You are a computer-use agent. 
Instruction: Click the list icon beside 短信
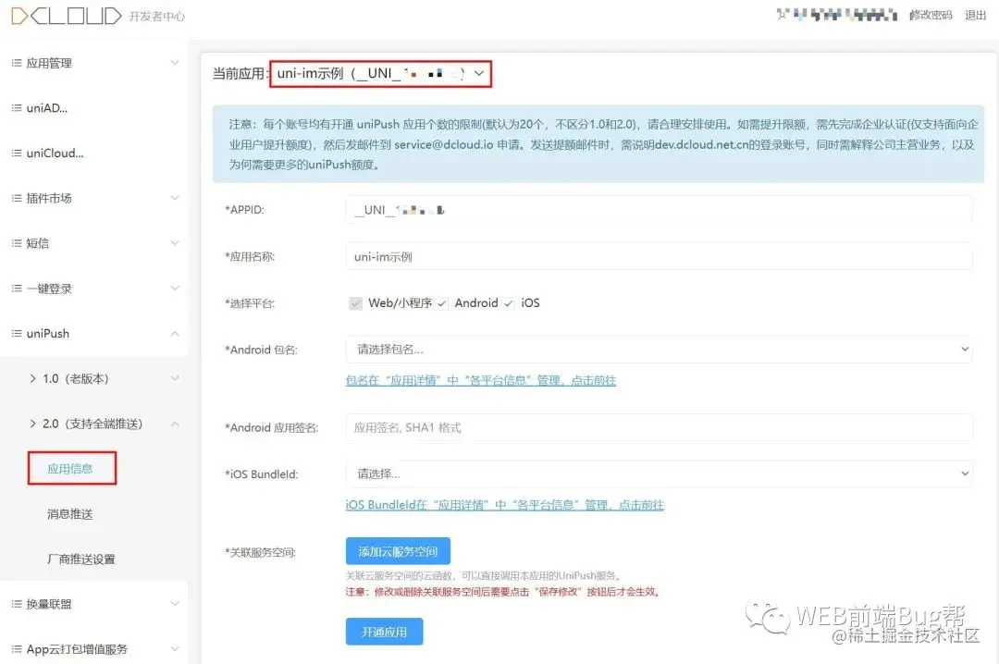[17, 243]
